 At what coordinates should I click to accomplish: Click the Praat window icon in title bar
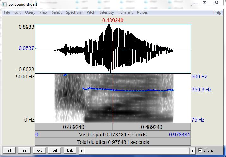coord(4,4)
